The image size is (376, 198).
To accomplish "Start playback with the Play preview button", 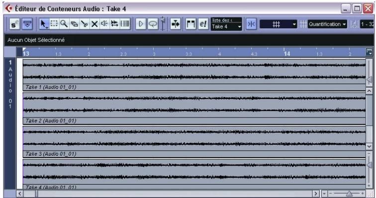I will coord(141,24).
